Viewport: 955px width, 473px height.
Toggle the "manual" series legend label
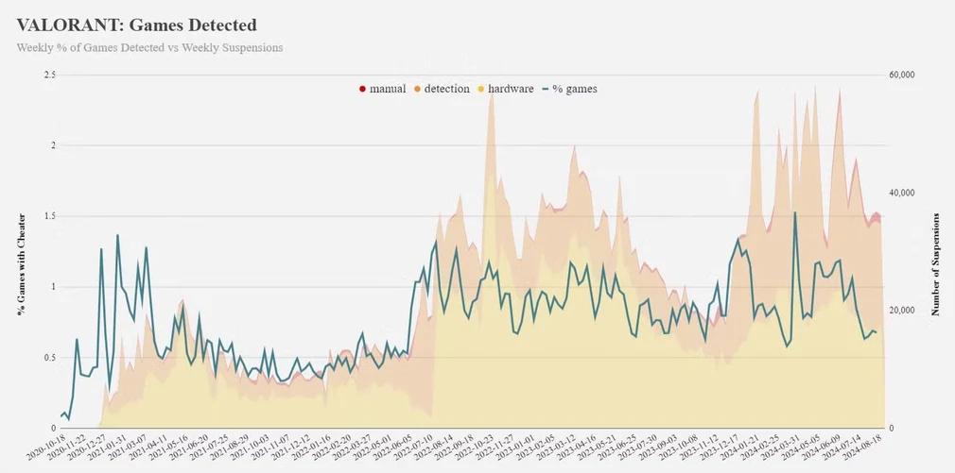point(388,89)
